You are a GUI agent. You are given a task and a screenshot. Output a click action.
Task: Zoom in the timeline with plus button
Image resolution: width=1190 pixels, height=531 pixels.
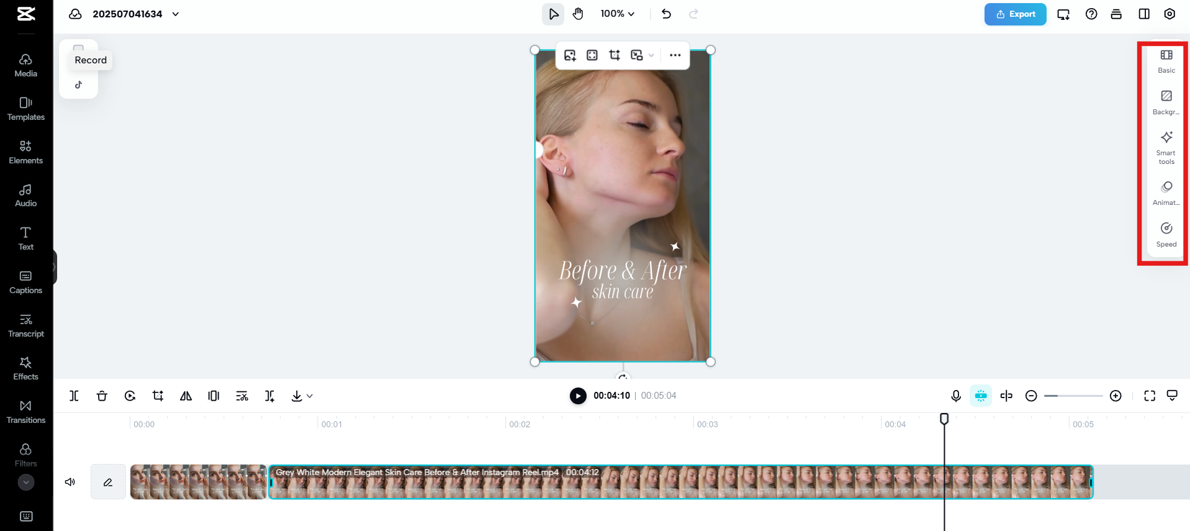(x=1116, y=396)
